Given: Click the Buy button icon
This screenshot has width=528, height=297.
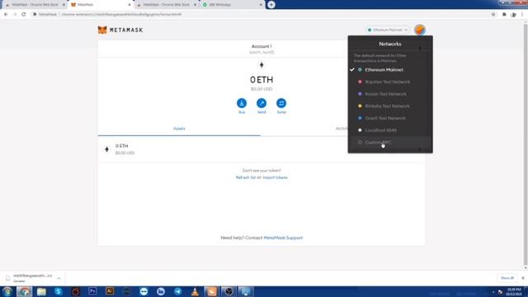Looking at the screenshot, I should (242, 103).
